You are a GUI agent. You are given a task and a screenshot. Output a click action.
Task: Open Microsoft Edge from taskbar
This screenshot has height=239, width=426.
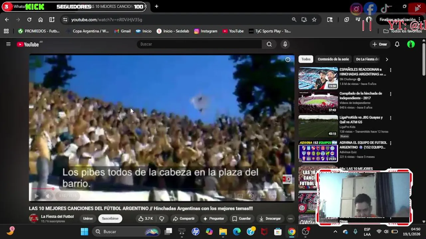click(237, 231)
